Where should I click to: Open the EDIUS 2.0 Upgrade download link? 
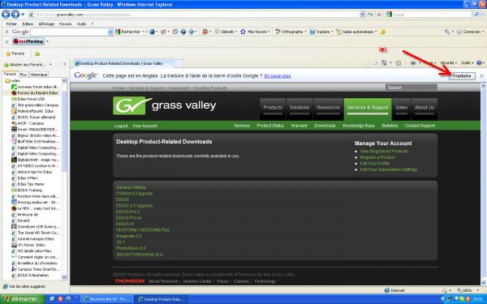click(x=134, y=206)
